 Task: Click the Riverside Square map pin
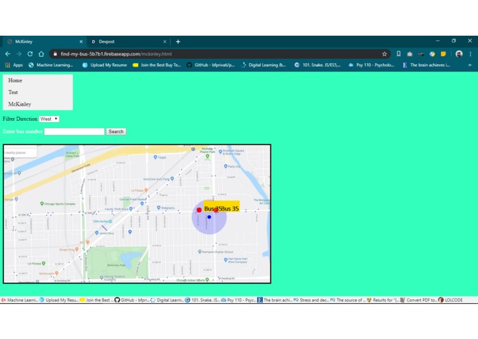pyautogui.click(x=220, y=152)
